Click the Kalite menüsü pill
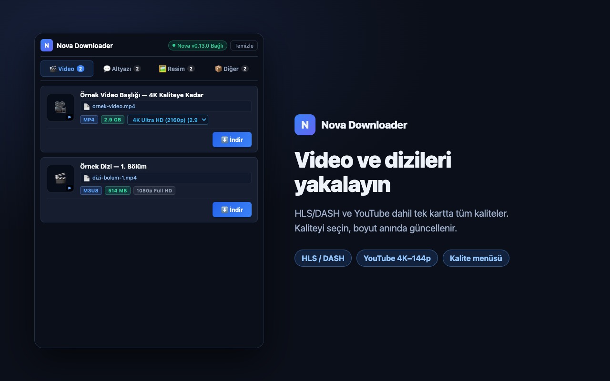The image size is (610, 381). coord(476,258)
